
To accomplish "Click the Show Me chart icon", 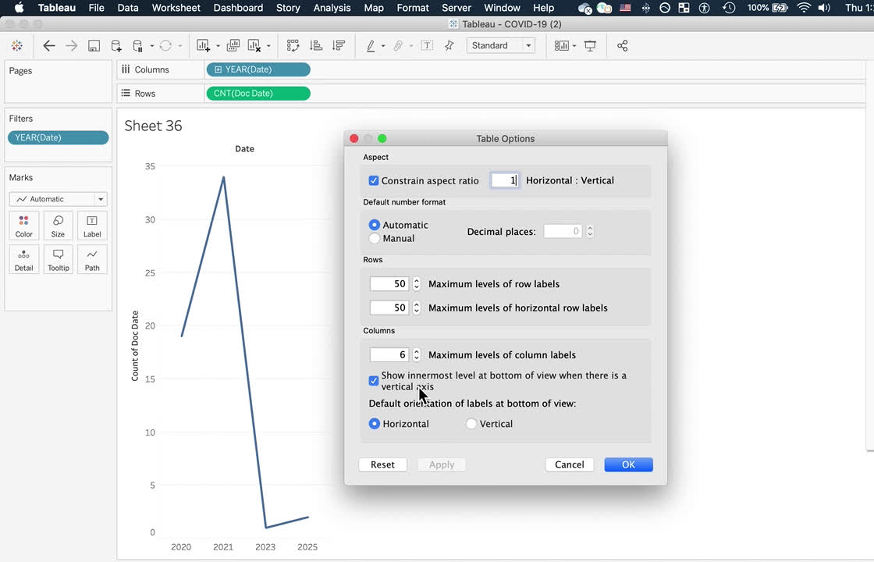I will click(561, 46).
